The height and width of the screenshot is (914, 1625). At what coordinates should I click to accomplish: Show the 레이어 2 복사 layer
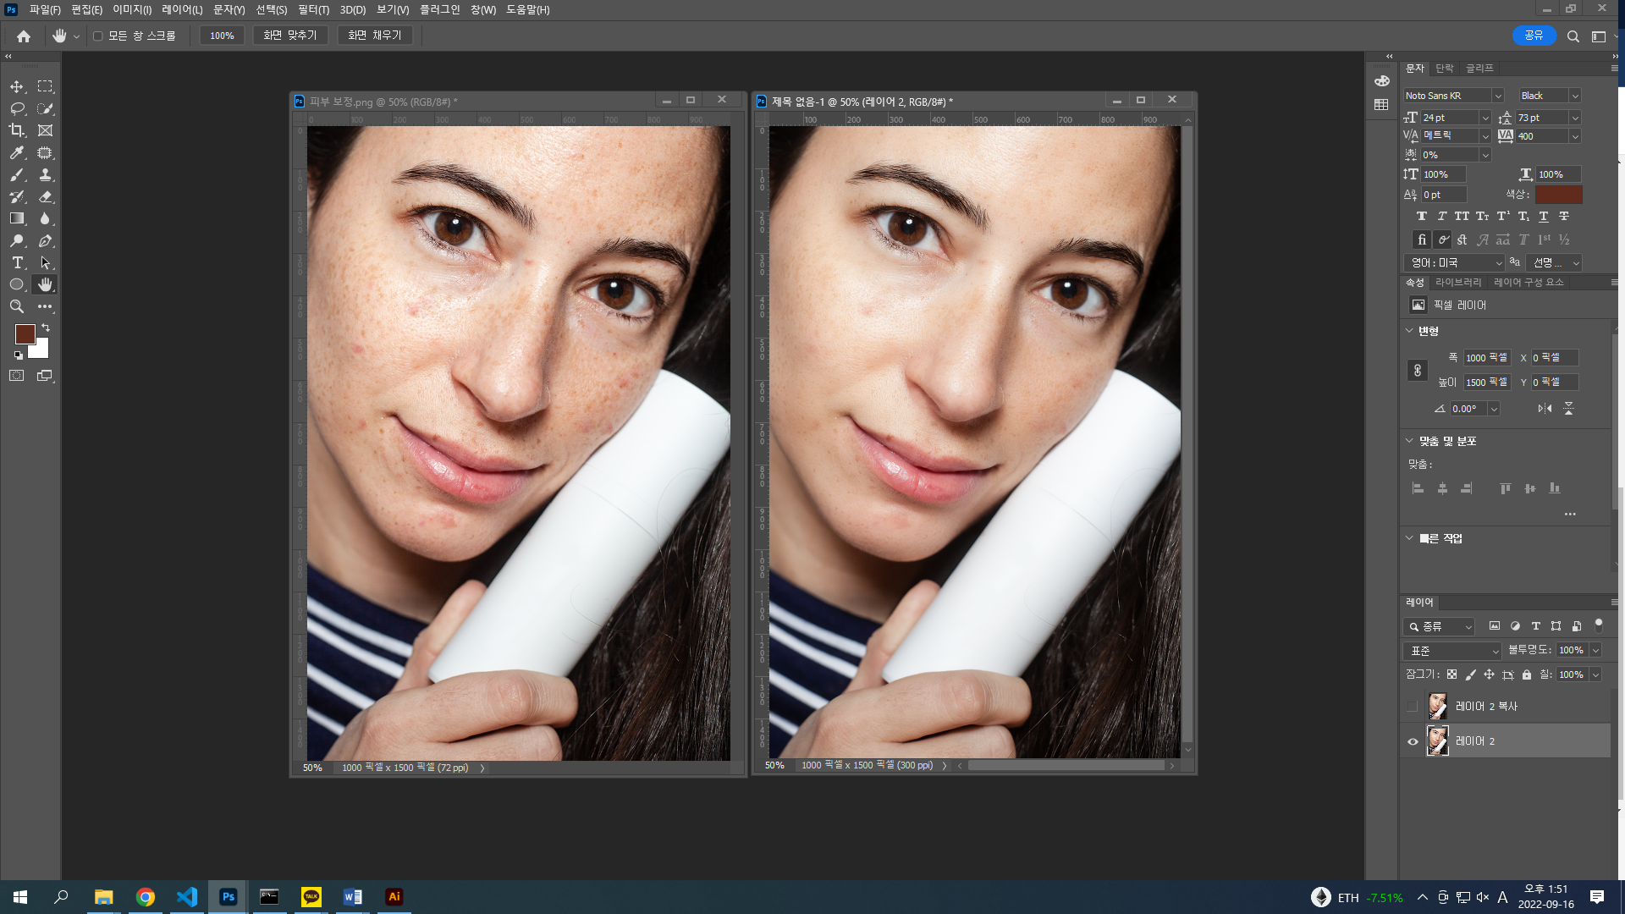(x=1413, y=706)
